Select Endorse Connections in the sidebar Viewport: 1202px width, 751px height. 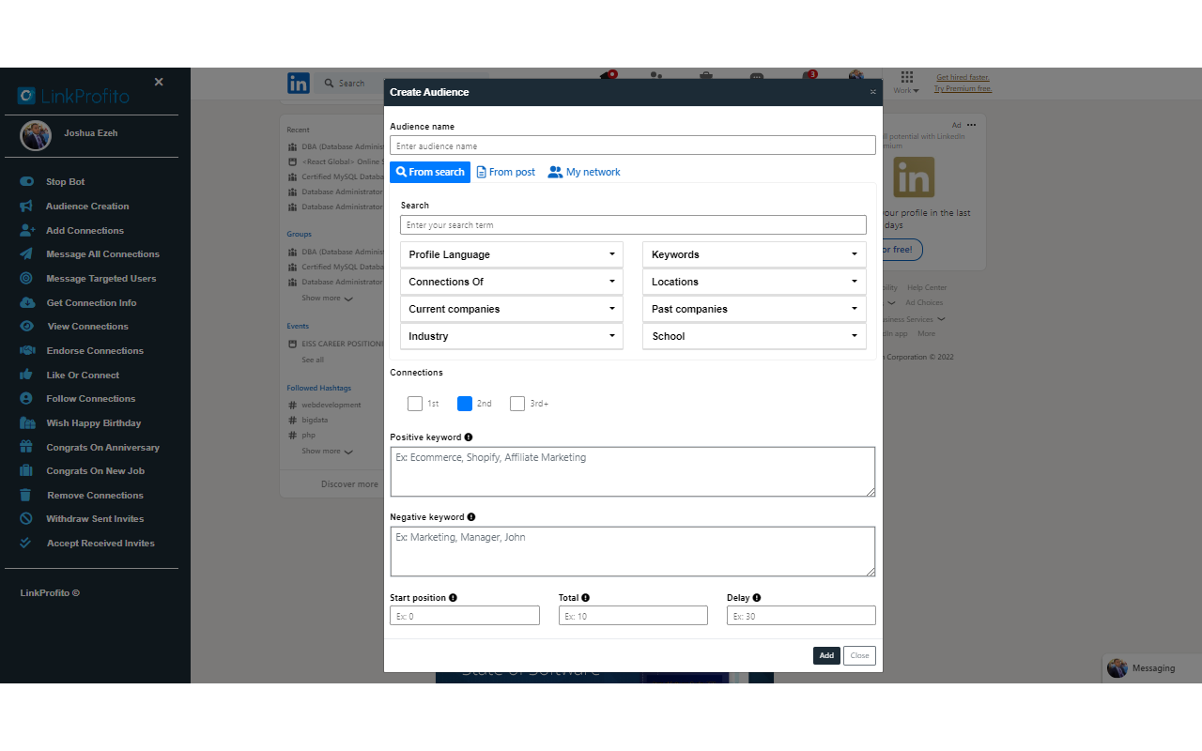coord(95,351)
